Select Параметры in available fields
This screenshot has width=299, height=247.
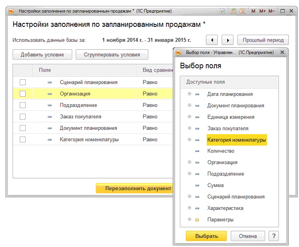220,220
